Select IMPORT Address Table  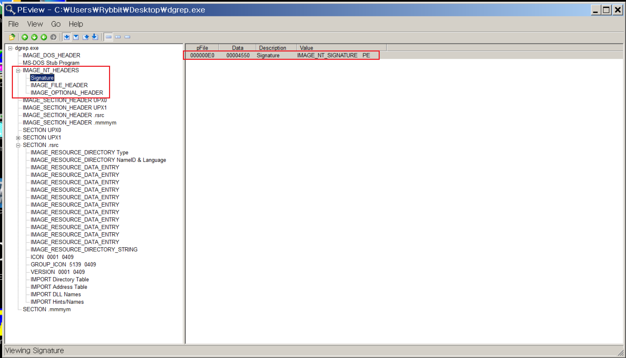59,287
